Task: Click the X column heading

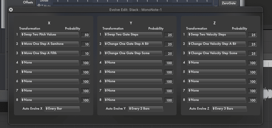Action: click(x=49, y=23)
